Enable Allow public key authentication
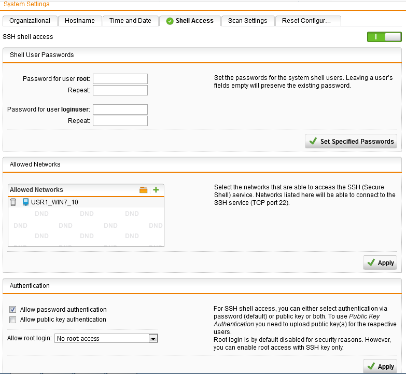This screenshot has height=374, width=406. (13, 320)
